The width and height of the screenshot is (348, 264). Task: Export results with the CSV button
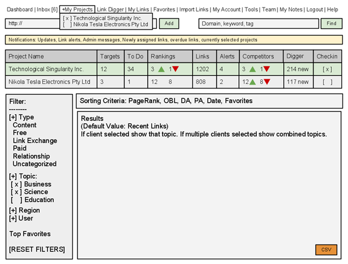(326, 250)
